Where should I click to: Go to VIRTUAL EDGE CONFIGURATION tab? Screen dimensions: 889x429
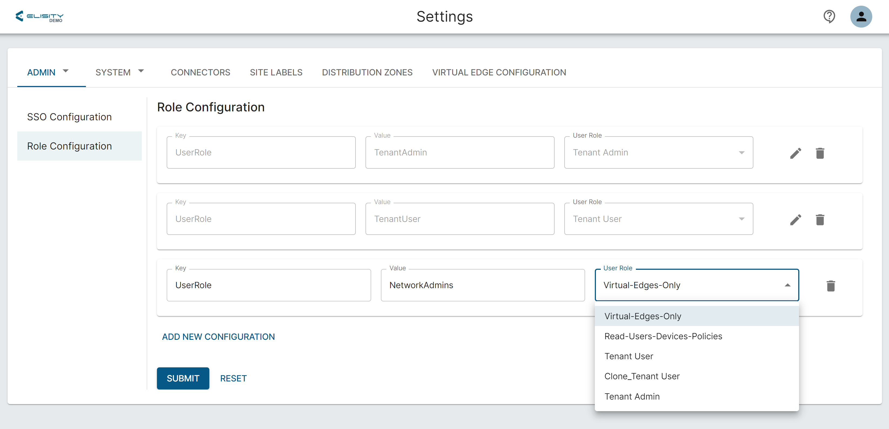point(499,72)
